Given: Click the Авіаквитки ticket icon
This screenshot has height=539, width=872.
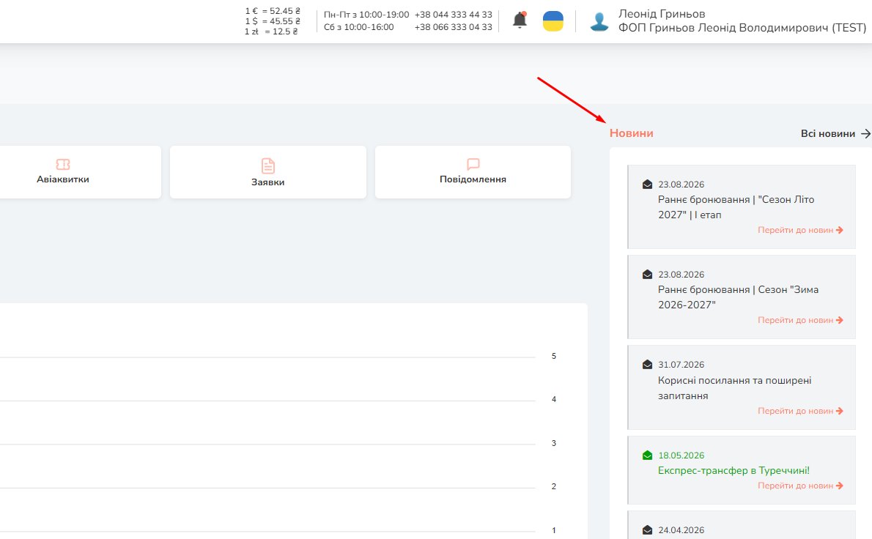Looking at the screenshot, I should point(63,164).
